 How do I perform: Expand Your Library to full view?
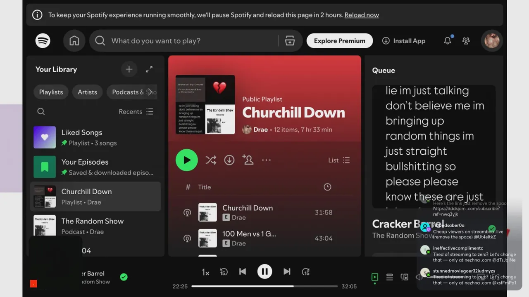tap(149, 69)
